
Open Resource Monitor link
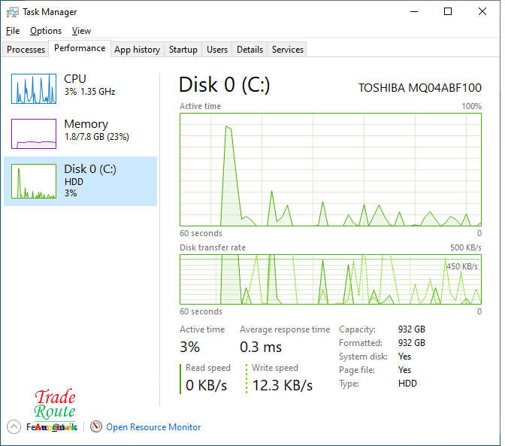coord(153,427)
